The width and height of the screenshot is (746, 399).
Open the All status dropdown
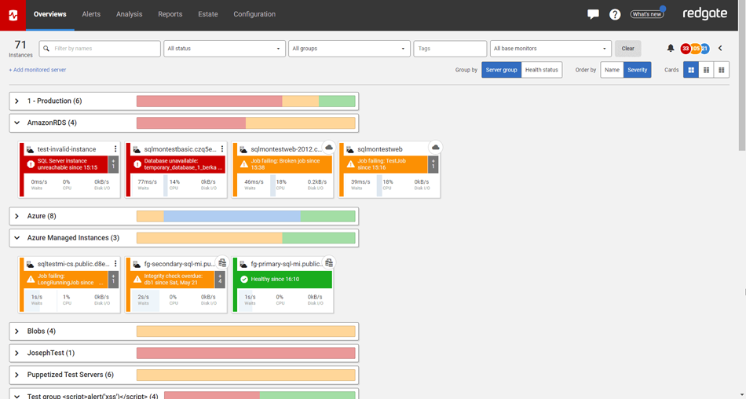(x=225, y=49)
